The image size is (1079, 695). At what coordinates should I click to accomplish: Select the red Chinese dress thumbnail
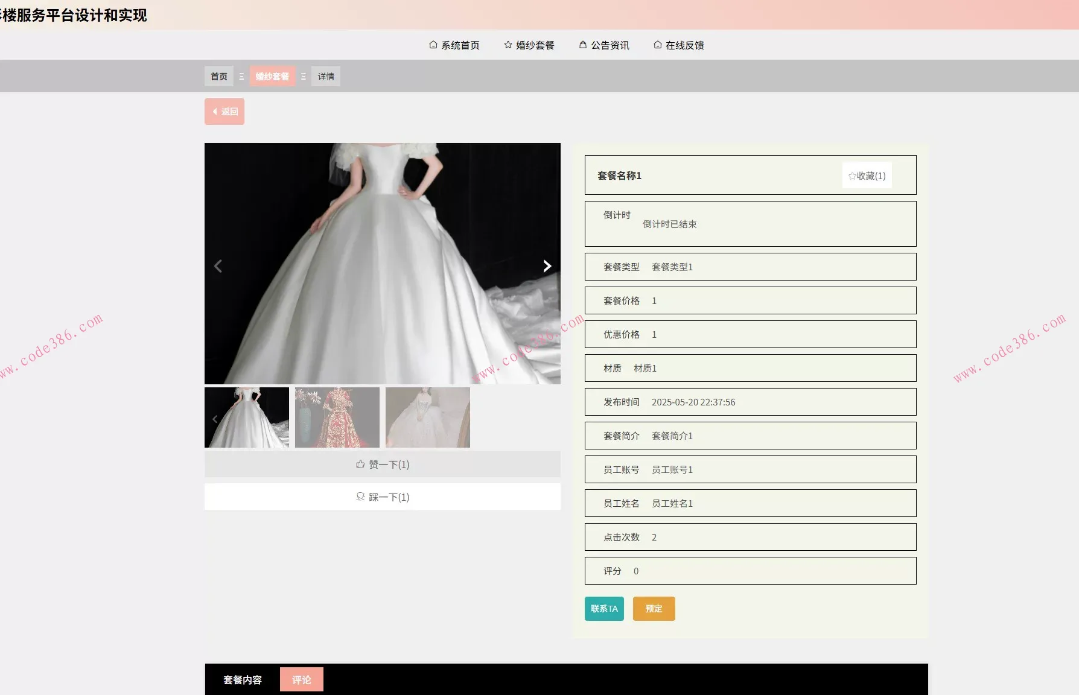point(337,417)
